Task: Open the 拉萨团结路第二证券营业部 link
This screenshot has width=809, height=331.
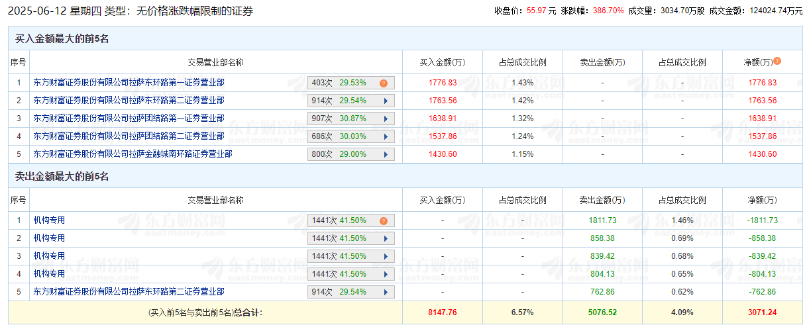Action: pyautogui.click(x=129, y=136)
